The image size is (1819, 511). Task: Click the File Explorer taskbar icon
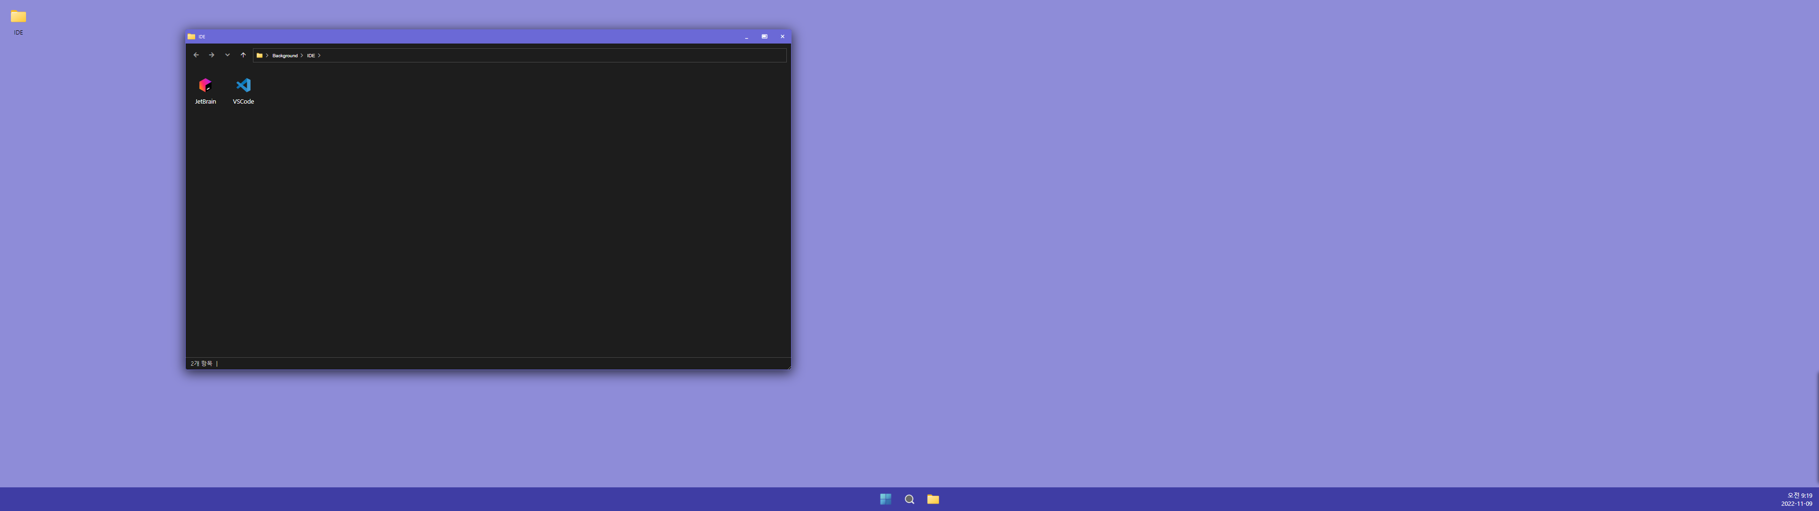933,499
